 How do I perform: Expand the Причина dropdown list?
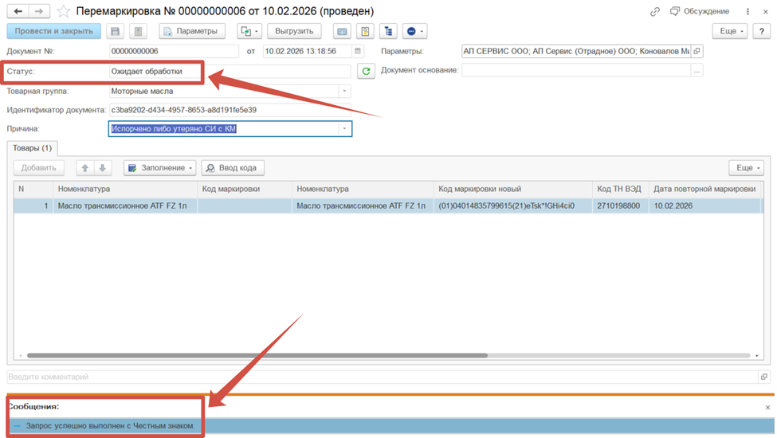tap(345, 129)
